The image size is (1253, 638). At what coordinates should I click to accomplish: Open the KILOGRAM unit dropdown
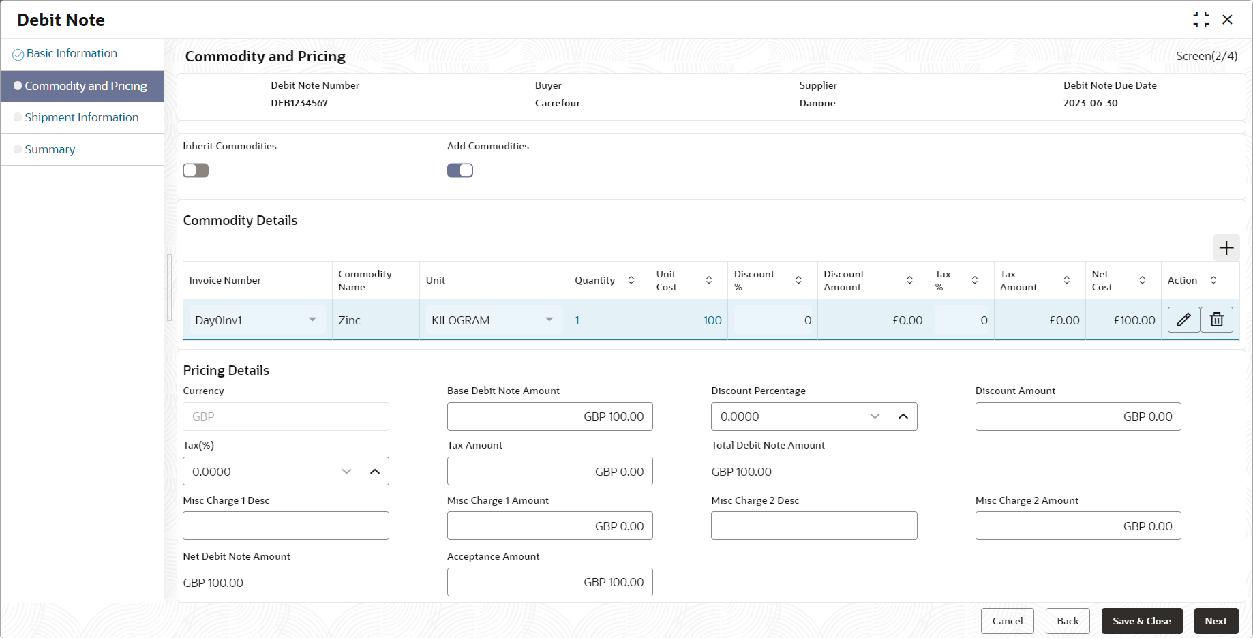[x=549, y=320]
